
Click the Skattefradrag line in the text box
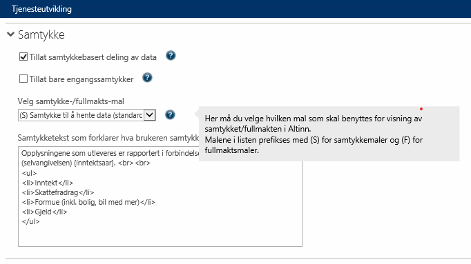(x=58, y=192)
